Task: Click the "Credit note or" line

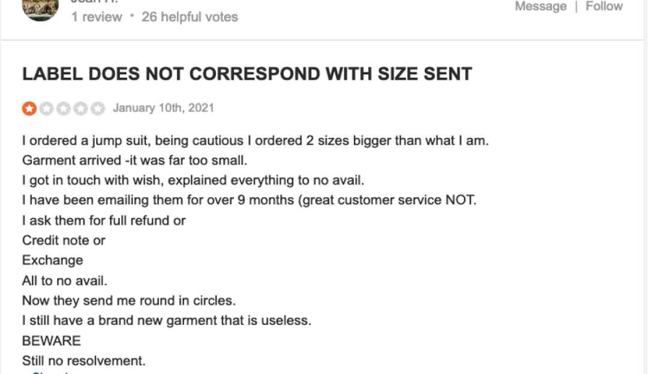Action: (x=64, y=240)
